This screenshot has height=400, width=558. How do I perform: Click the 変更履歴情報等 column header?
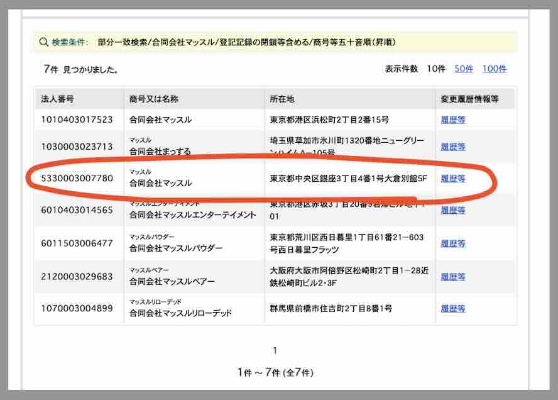(x=470, y=99)
